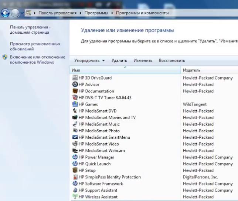Click the HP Documentation icon
The width and height of the screenshot is (238, 201).
click(75, 91)
